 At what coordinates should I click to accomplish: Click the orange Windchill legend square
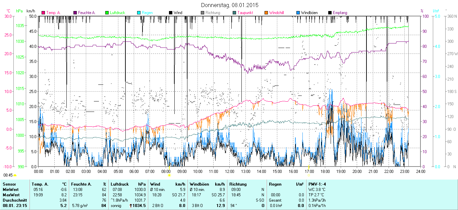tap(266, 13)
